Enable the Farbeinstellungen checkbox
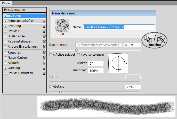This screenshot has width=177, height=119. (5, 41)
